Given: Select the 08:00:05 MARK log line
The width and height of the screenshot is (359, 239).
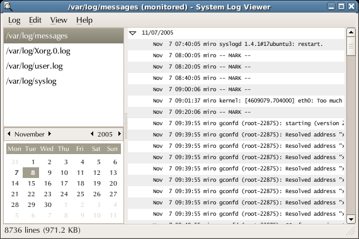Looking at the screenshot, I should pyautogui.click(x=236, y=55).
